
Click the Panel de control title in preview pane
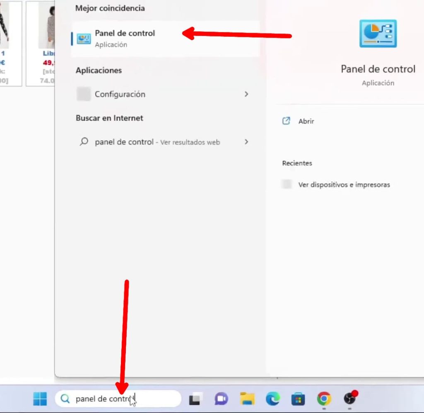point(378,69)
